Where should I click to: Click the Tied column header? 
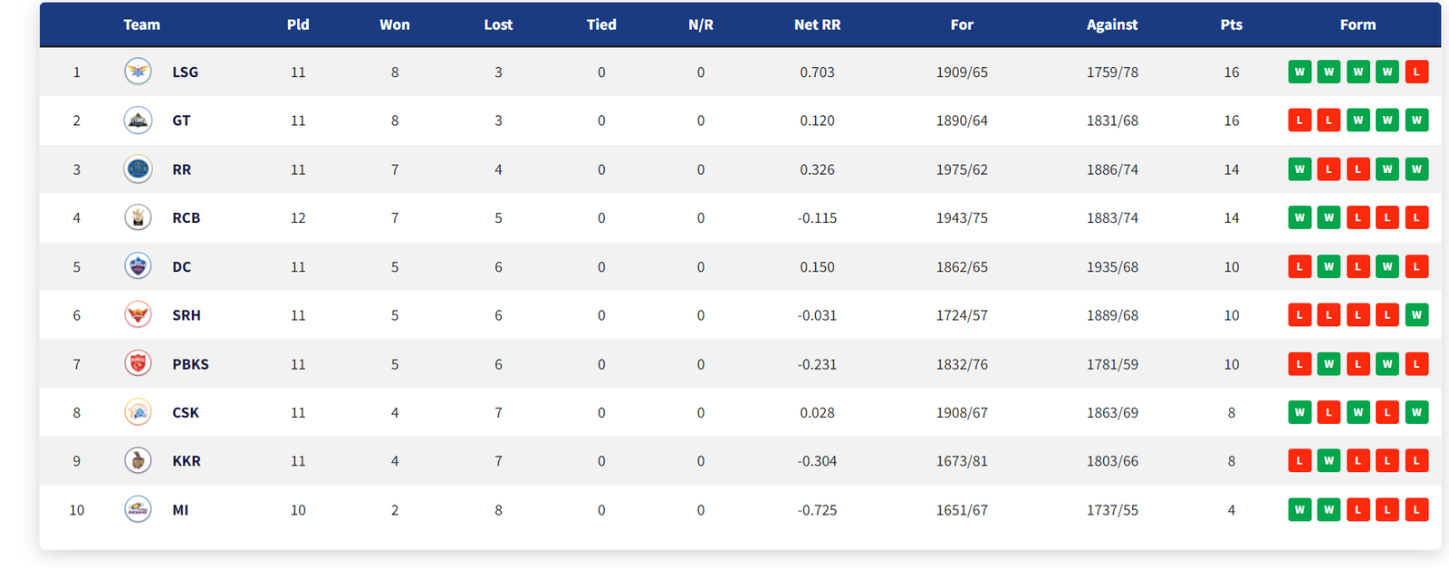pyautogui.click(x=601, y=24)
